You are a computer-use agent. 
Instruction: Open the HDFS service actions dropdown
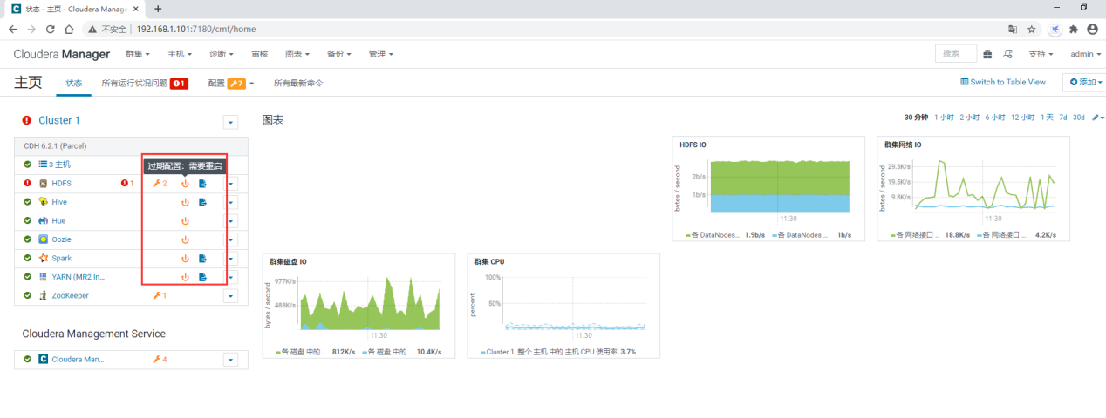click(231, 184)
